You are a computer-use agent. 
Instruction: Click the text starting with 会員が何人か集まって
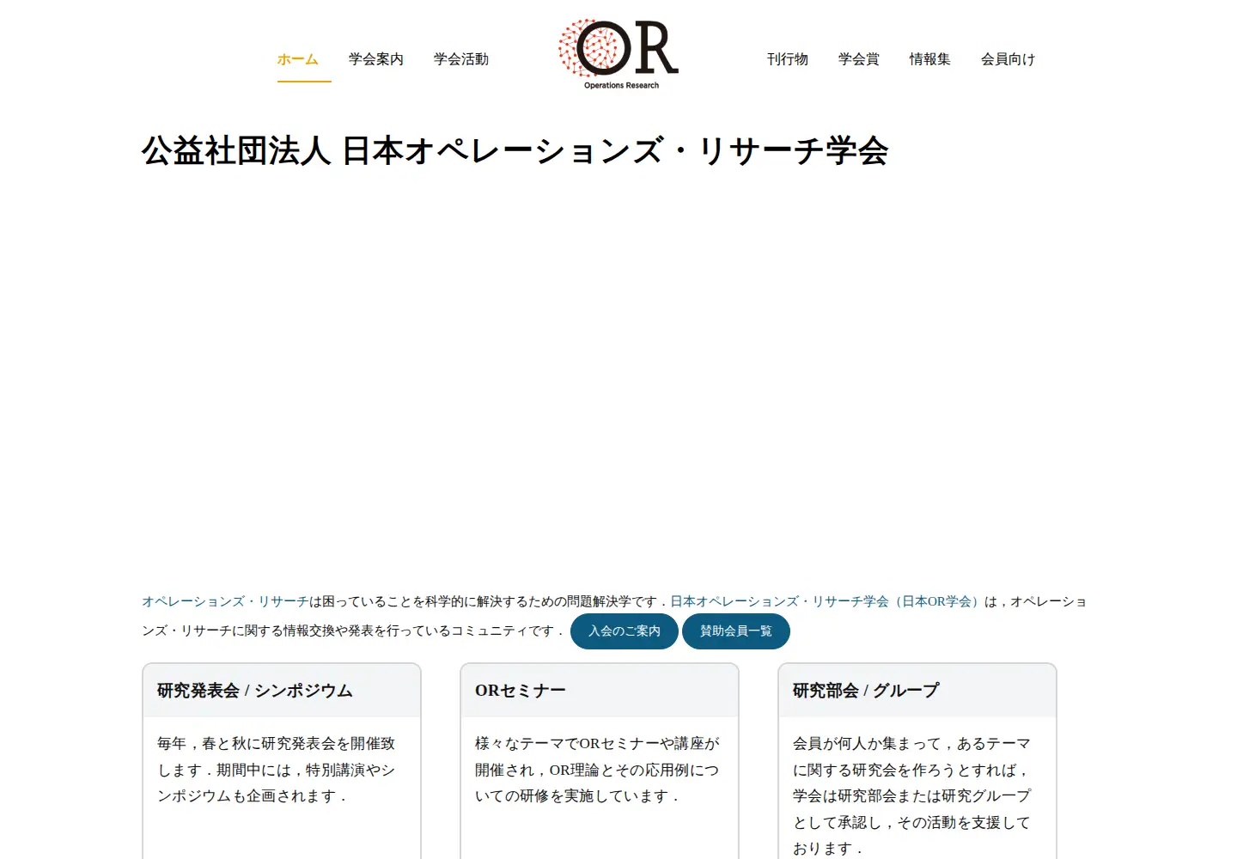(x=912, y=795)
